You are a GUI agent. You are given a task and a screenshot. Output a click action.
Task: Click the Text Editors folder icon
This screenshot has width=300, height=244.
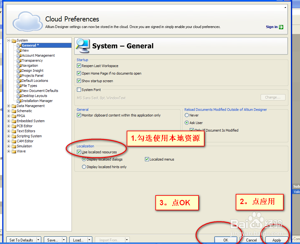14,131
